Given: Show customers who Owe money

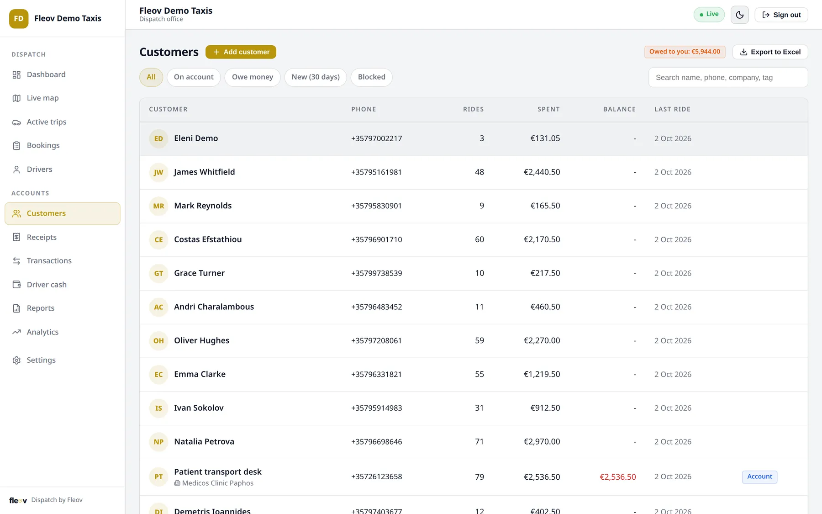Looking at the screenshot, I should click(x=253, y=77).
